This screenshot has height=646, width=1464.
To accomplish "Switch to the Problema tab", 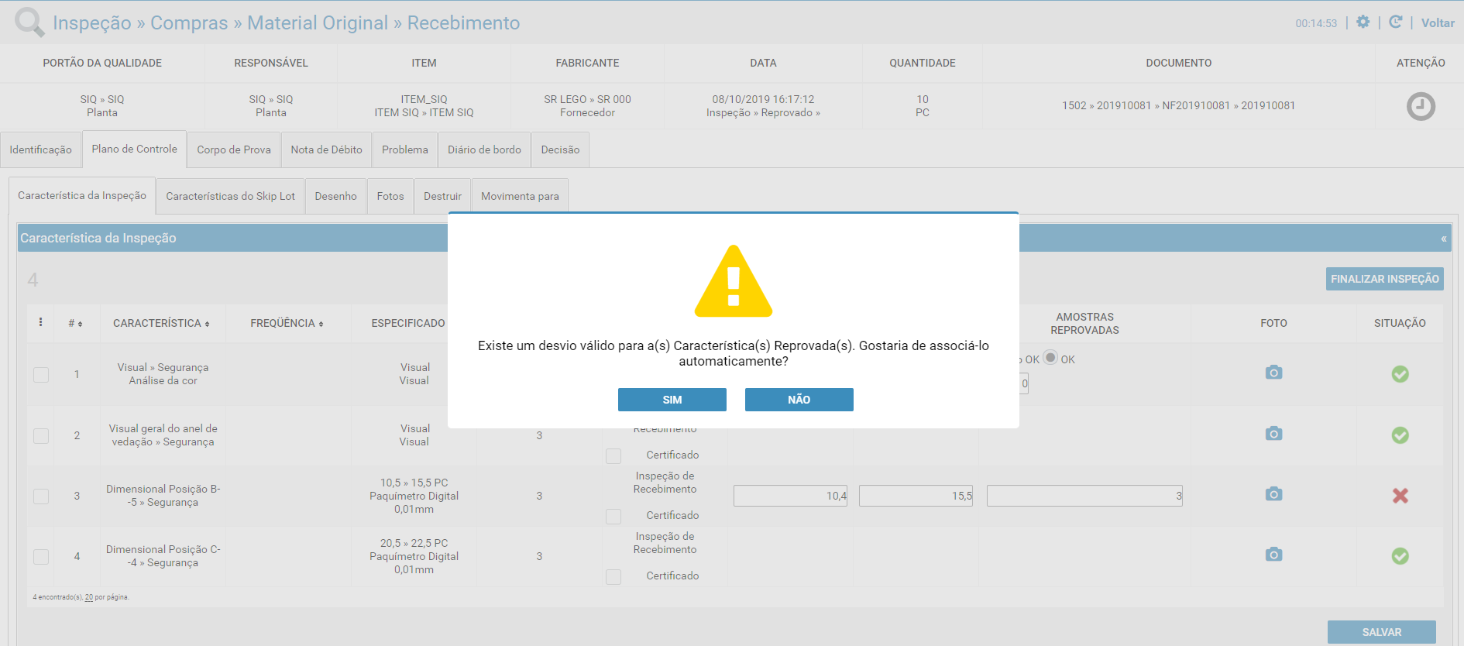I will coord(404,149).
